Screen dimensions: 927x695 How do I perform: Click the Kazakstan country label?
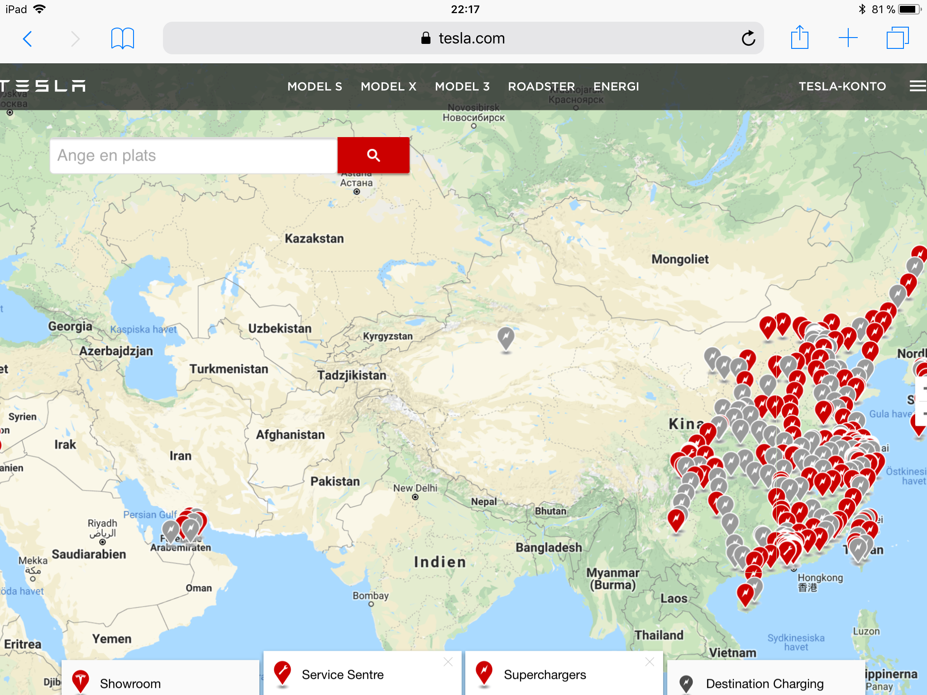click(x=314, y=238)
